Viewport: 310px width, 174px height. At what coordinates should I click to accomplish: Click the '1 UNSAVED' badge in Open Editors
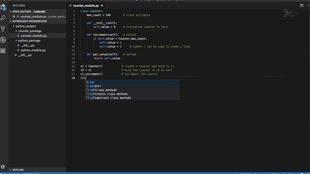(x=39, y=12)
